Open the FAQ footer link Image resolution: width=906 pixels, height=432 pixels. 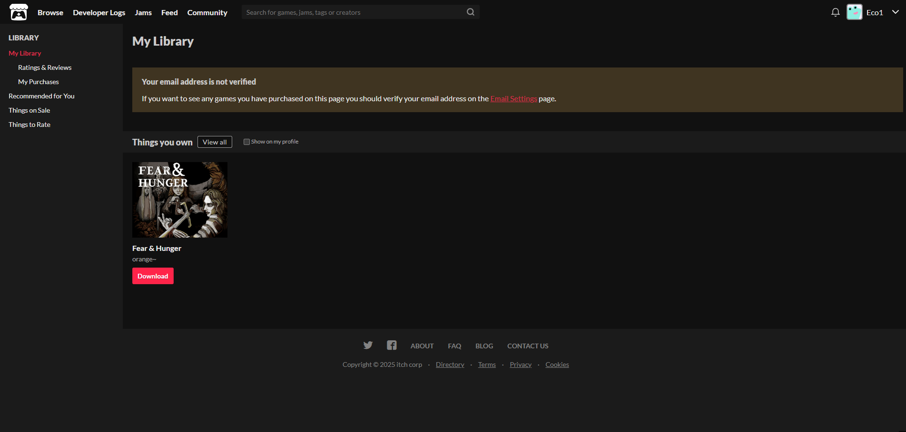tap(454, 346)
